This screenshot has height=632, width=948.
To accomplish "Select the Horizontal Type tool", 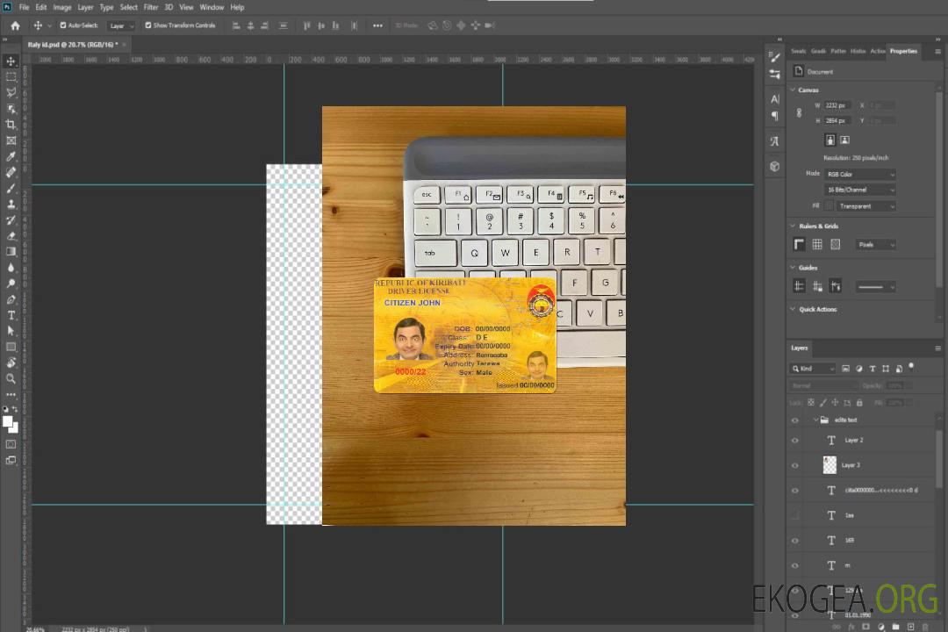I will click(11, 315).
